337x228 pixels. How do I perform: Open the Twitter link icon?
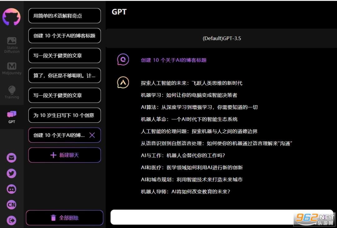click(x=12, y=173)
